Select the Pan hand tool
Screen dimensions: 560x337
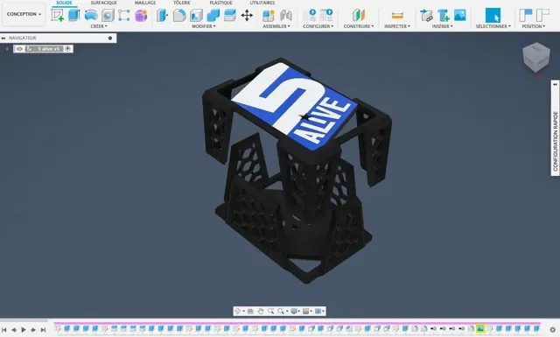click(x=261, y=312)
